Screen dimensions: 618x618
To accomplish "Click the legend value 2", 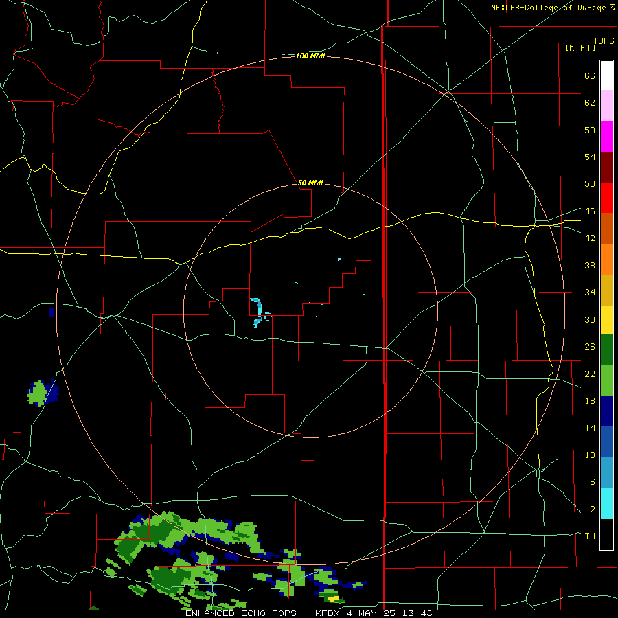I will click(592, 509).
